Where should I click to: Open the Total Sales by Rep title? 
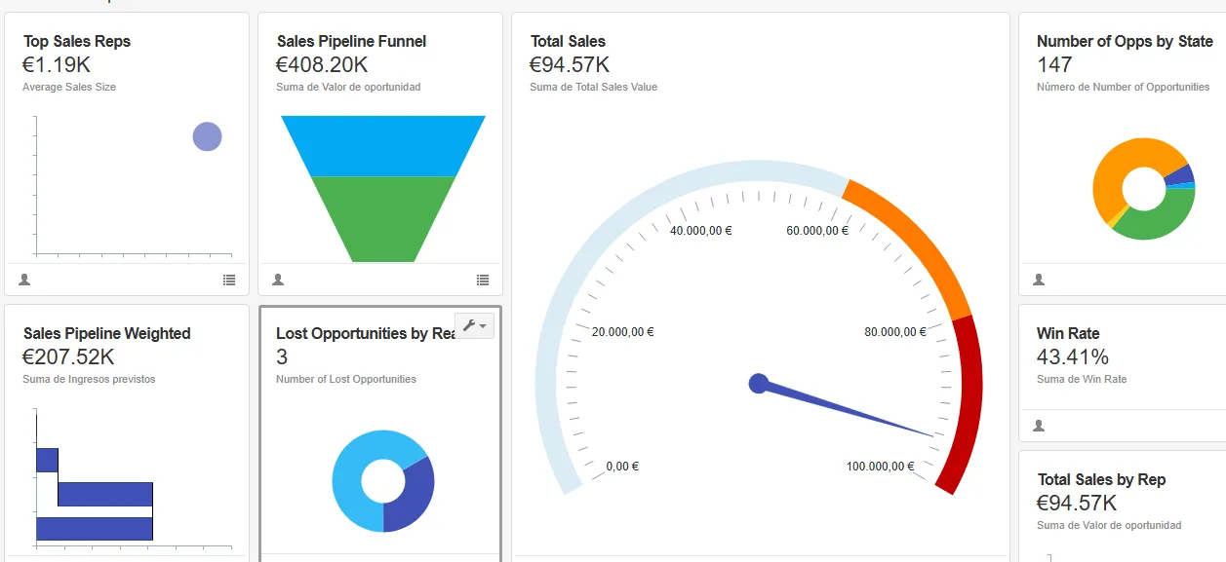pyautogui.click(x=1101, y=480)
